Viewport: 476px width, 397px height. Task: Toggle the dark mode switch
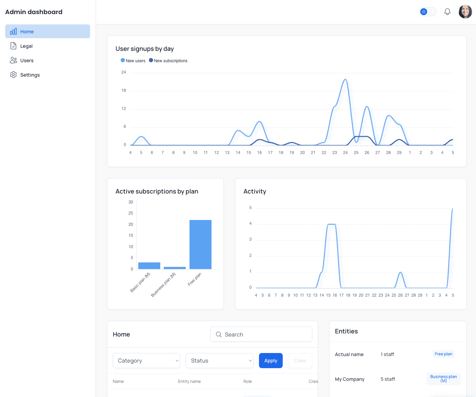point(428,11)
